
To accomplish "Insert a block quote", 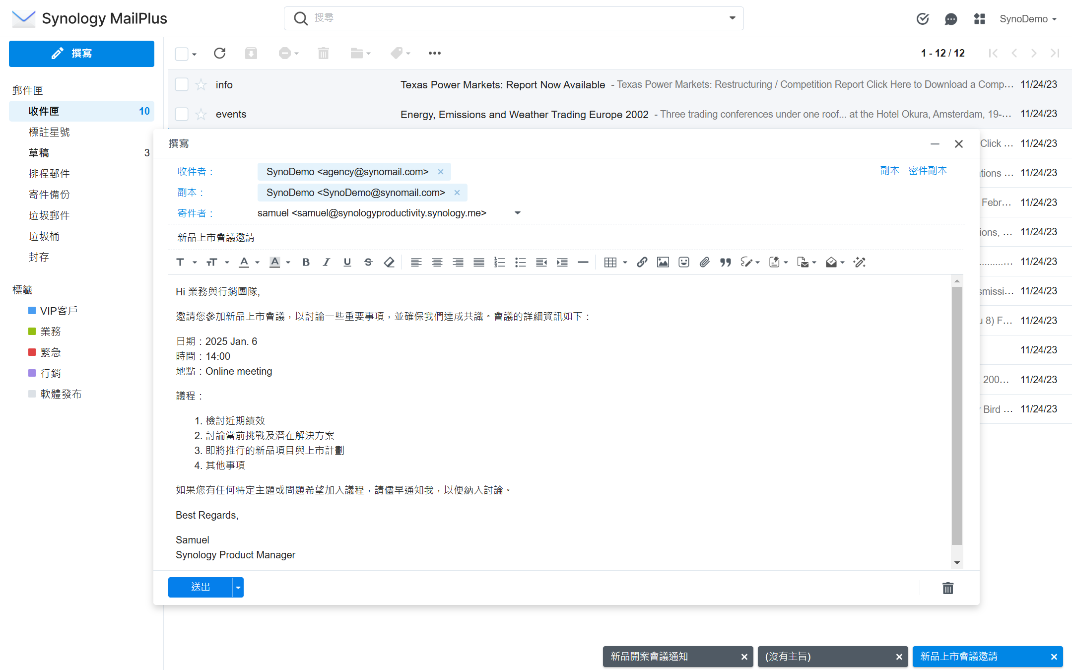I will [x=725, y=262].
